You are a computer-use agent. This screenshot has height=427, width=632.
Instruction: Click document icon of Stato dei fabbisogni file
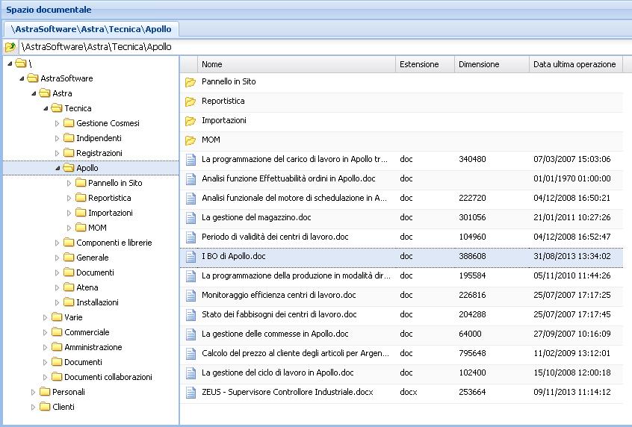pos(190,314)
